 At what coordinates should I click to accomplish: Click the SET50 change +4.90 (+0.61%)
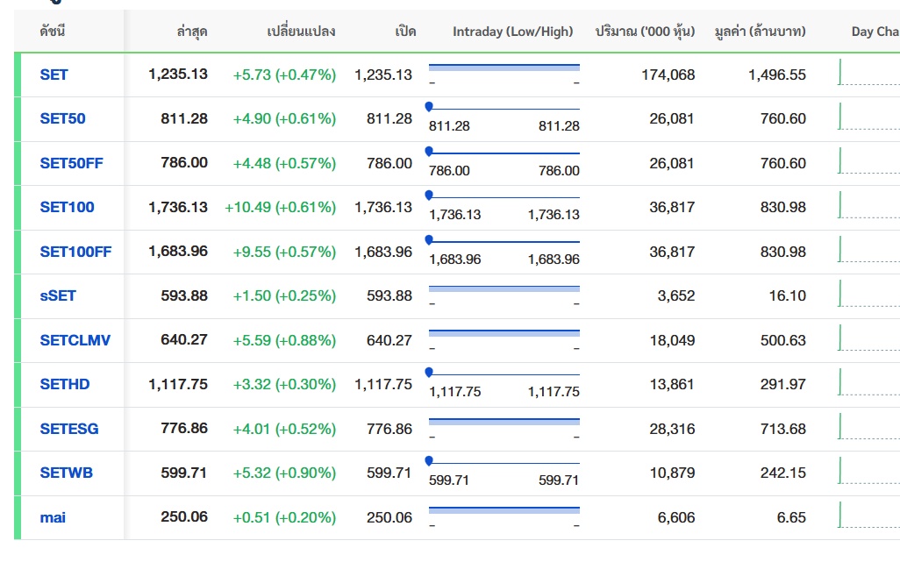click(x=284, y=118)
